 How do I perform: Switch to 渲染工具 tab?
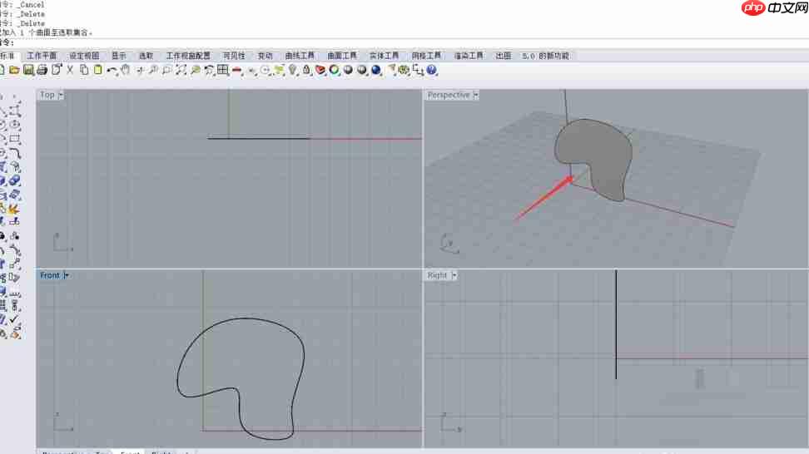point(469,56)
